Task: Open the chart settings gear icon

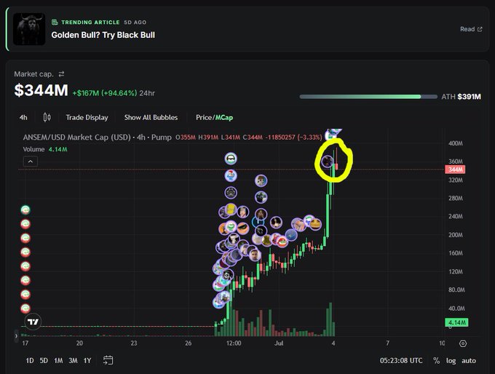Action: (463, 343)
